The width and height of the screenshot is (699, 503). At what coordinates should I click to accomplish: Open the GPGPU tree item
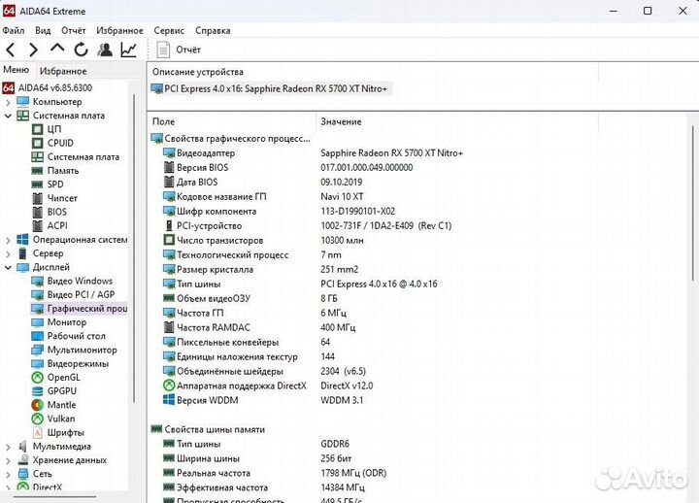click(x=54, y=391)
